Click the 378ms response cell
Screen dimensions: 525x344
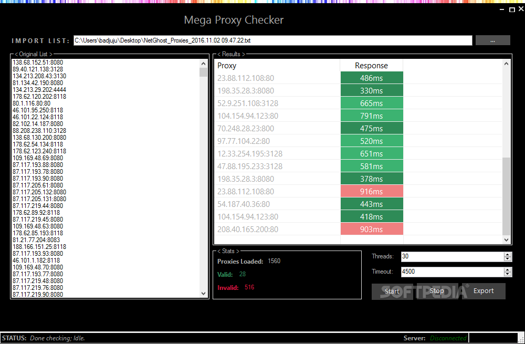372,179
